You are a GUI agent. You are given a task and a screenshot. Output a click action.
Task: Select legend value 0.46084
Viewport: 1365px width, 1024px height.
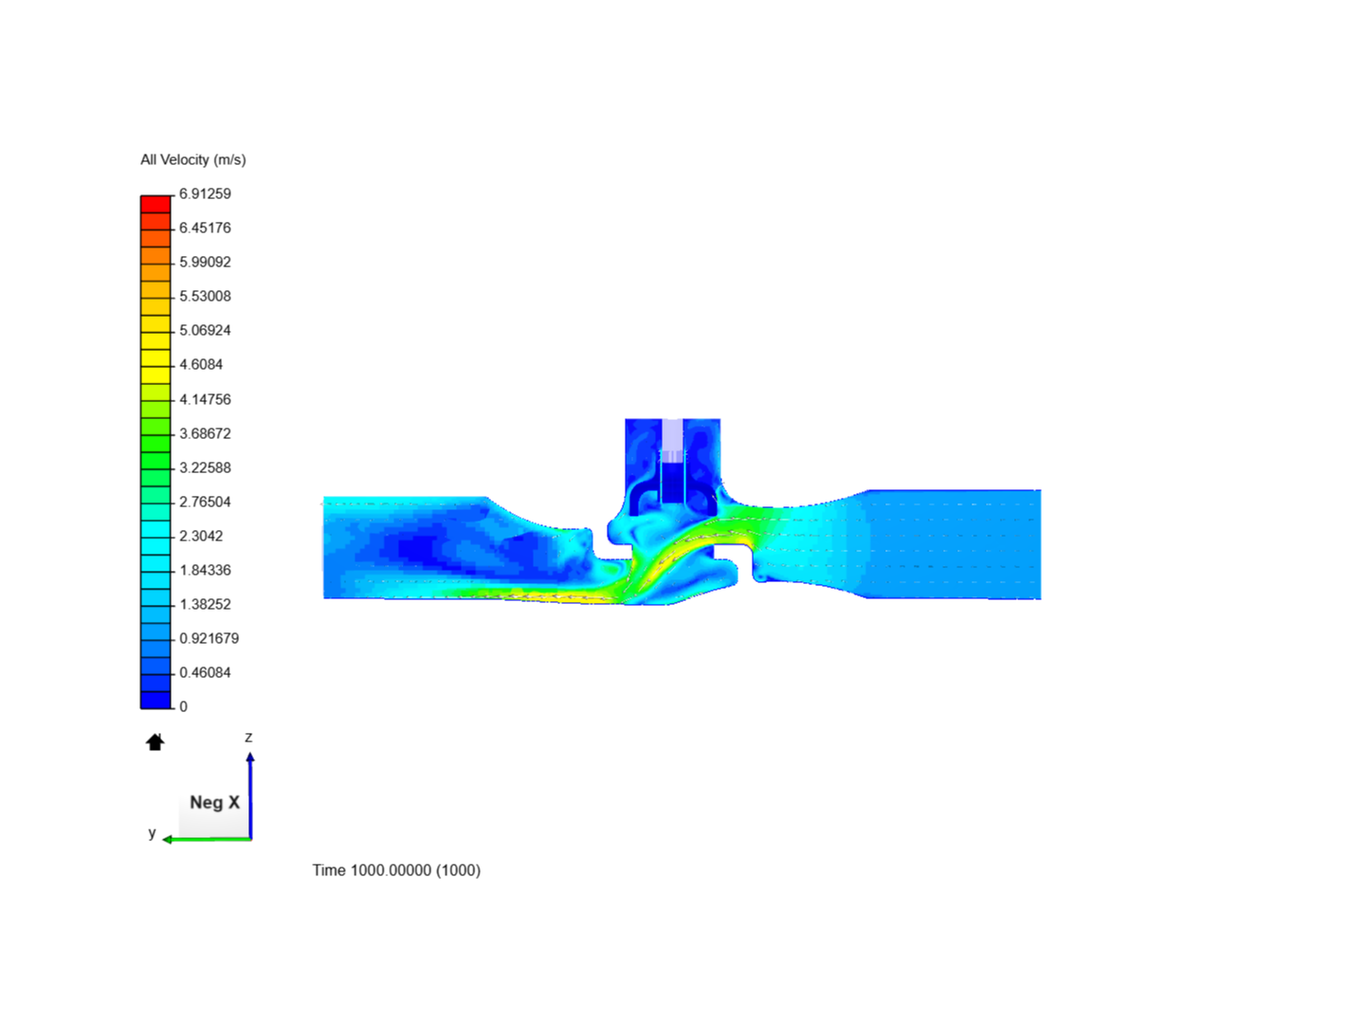pos(205,672)
